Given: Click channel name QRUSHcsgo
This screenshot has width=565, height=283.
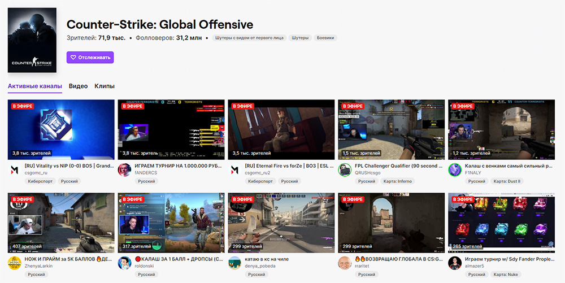Looking at the screenshot, I should [368, 173].
